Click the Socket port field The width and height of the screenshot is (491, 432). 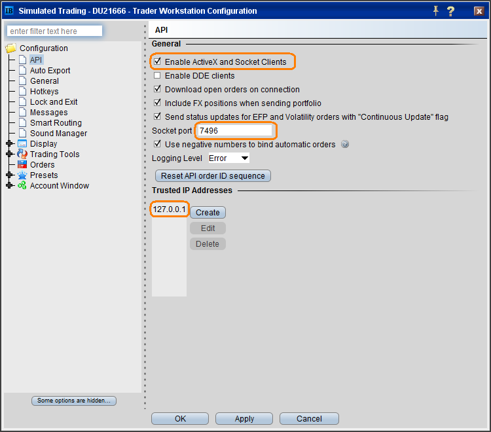pos(235,130)
